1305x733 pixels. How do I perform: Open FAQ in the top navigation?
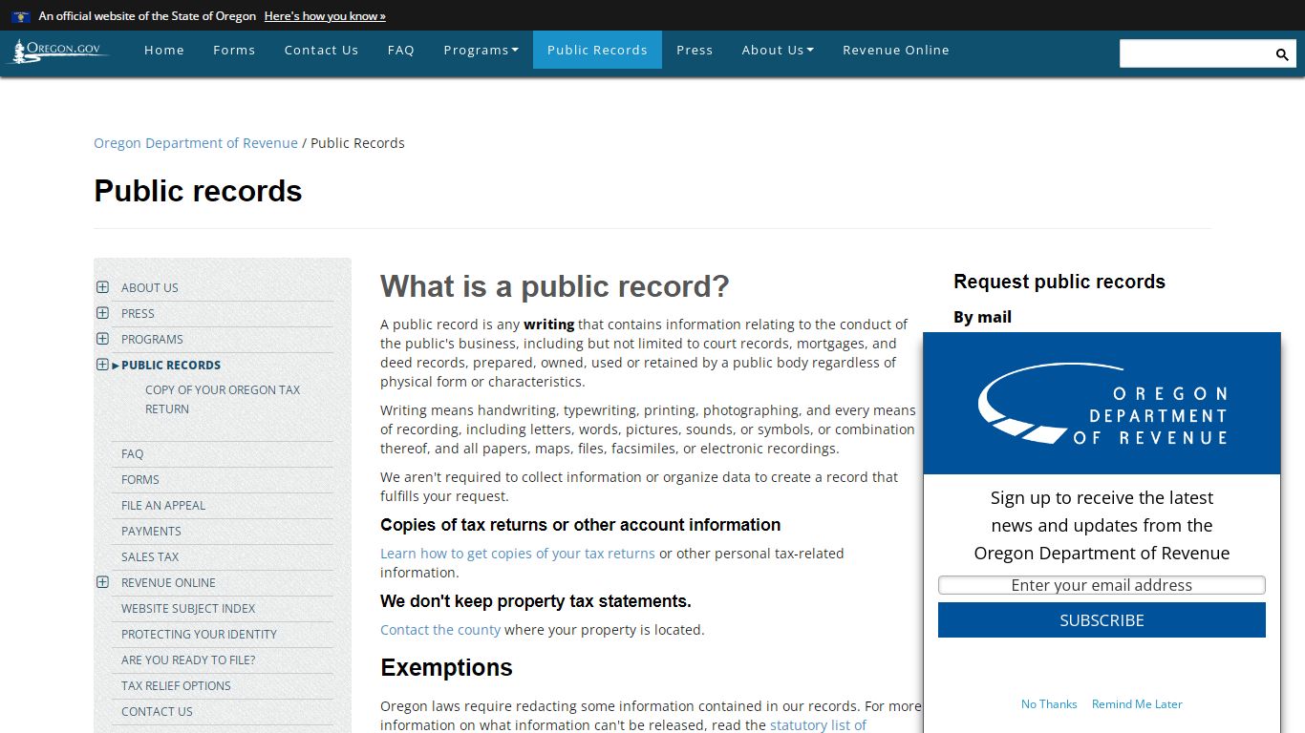401,50
